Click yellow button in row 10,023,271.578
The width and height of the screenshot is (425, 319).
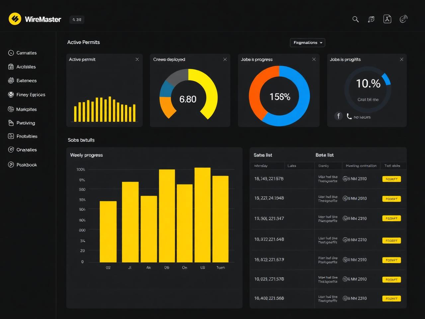(392, 279)
